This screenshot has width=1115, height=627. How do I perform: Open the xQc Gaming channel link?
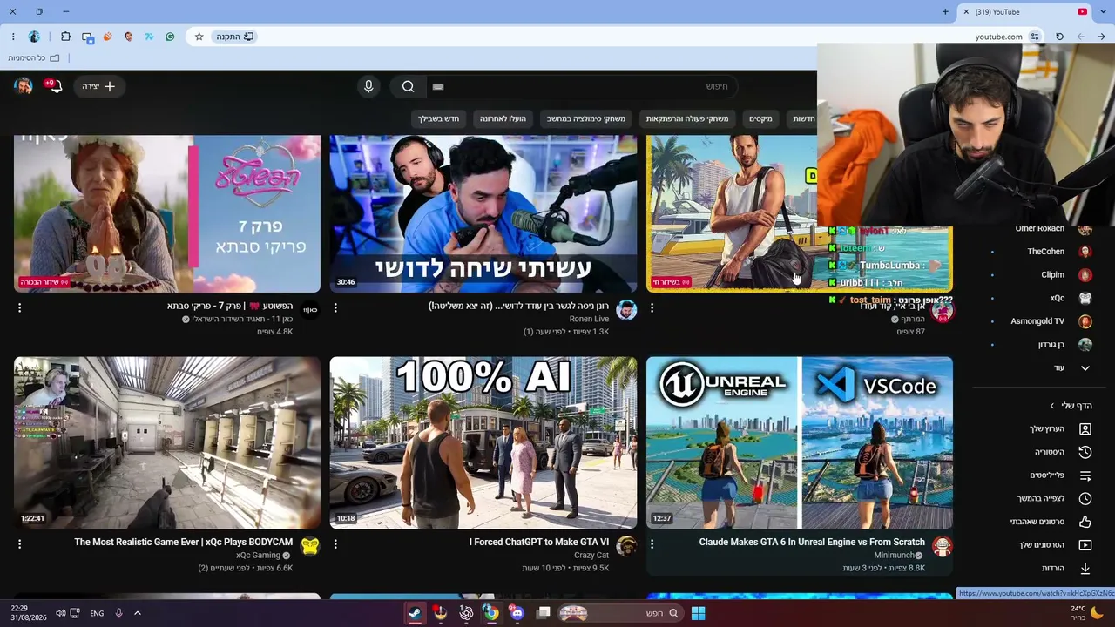coord(258,556)
